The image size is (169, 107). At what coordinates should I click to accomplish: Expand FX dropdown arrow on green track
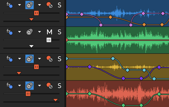pyautogui.click(x=19, y=32)
